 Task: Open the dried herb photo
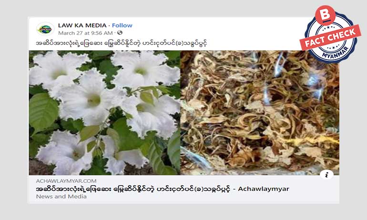(x=260, y=113)
